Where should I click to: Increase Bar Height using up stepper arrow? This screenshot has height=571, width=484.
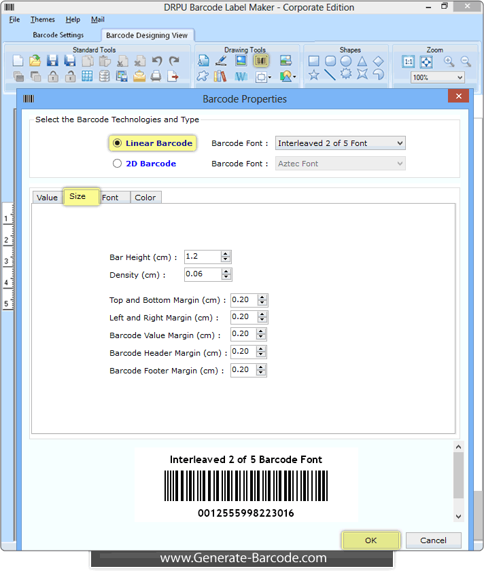point(226,253)
